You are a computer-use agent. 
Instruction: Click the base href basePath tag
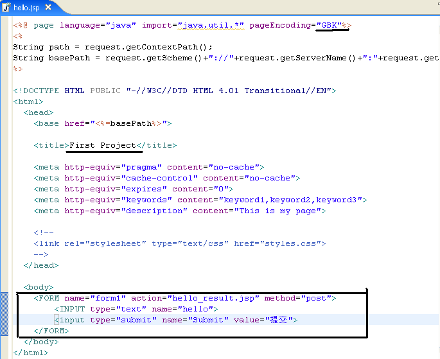(x=103, y=123)
